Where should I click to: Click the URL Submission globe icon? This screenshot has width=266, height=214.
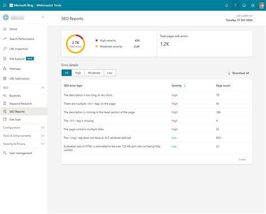pyautogui.click(x=5, y=79)
